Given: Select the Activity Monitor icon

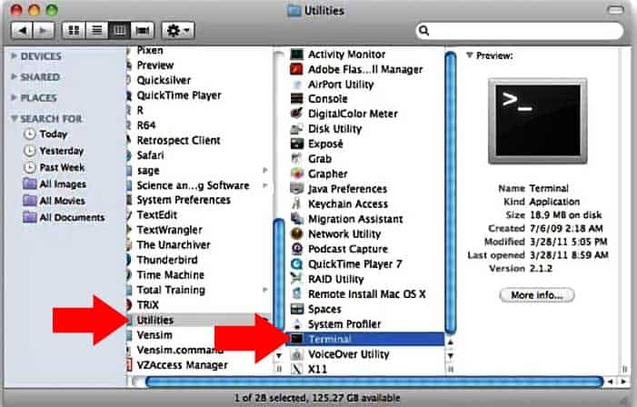Looking at the screenshot, I should (x=296, y=55).
